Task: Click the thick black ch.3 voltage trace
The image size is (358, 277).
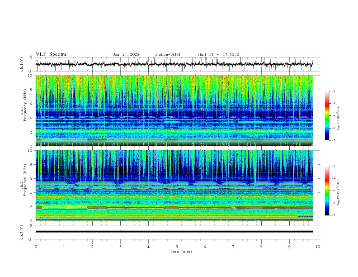Action: tap(174, 232)
